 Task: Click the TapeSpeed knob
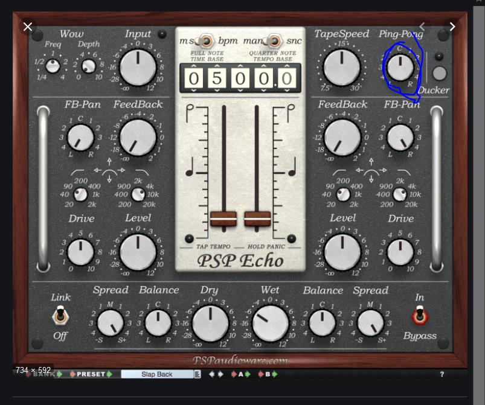point(341,66)
